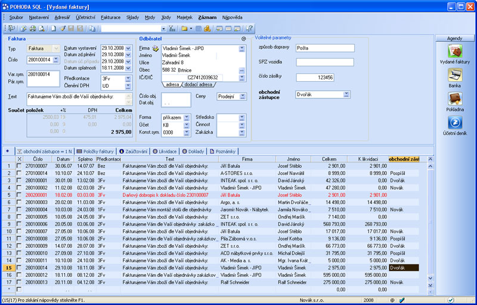
Task: Open the Předkontace 3Fv picker button
Action: pyautogui.click(x=128, y=79)
